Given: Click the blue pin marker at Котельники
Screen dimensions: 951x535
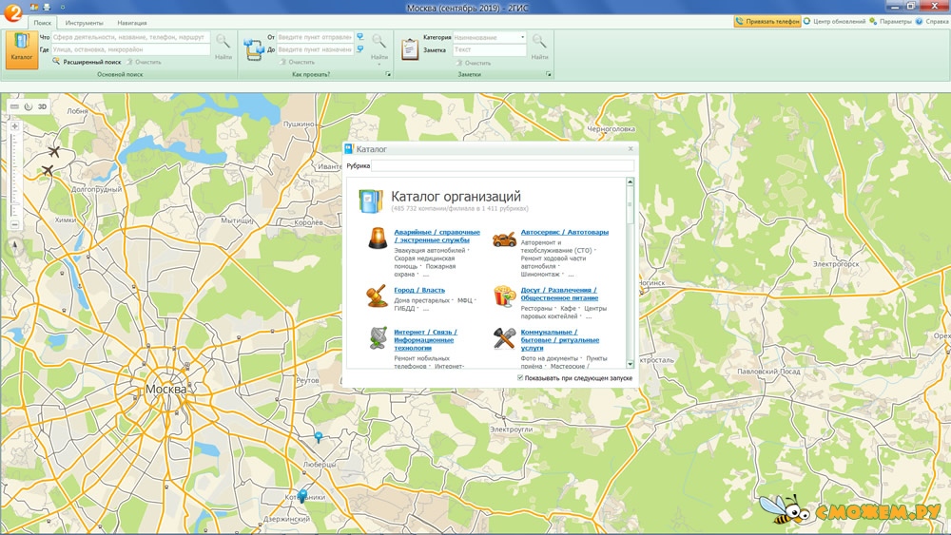Looking at the screenshot, I should (x=302, y=496).
